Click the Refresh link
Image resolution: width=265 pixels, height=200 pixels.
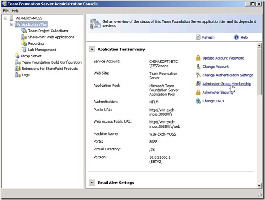tap(208, 37)
